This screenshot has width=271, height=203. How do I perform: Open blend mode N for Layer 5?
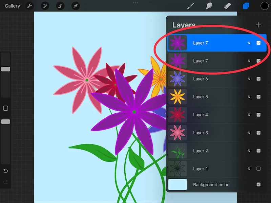click(249, 97)
